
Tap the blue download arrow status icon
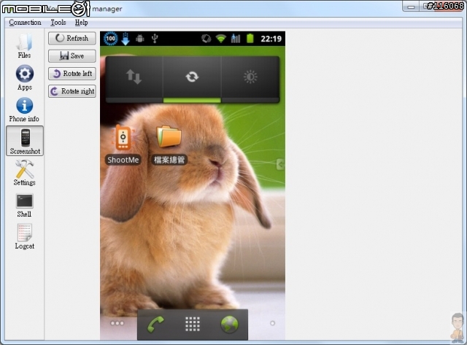point(126,39)
